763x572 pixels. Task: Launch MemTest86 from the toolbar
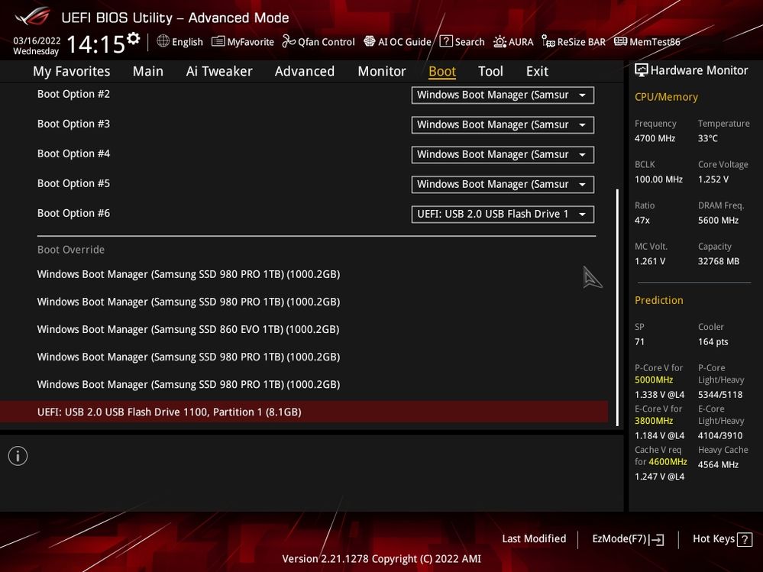tap(647, 42)
